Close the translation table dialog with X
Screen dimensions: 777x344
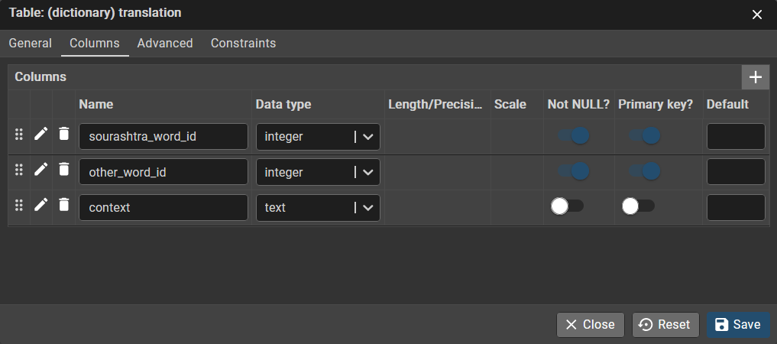[x=756, y=15]
